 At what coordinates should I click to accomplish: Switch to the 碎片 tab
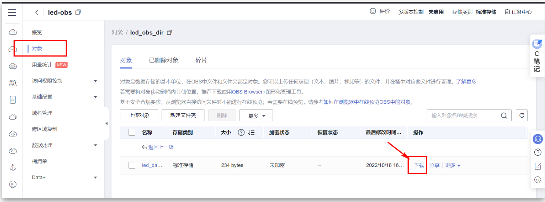click(x=201, y=60)
